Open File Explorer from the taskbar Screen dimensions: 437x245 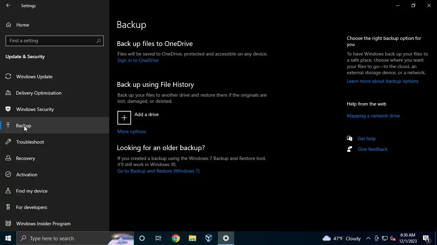193,238
